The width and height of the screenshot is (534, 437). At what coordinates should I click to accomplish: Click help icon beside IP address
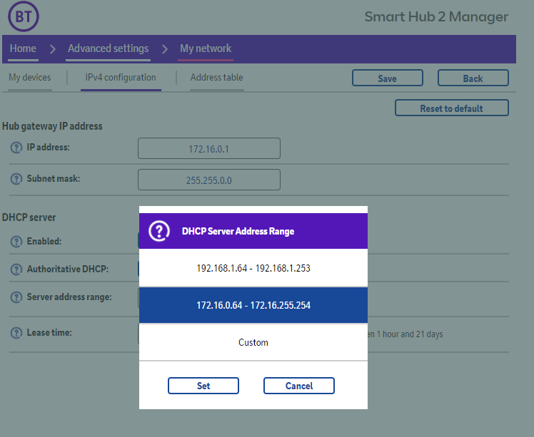16,148
